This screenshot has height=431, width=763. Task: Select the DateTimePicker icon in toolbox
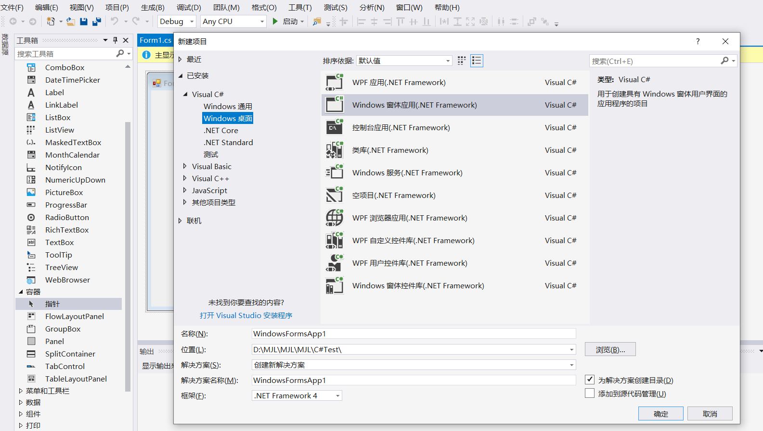pyautogui.click(x=31, y=80)
